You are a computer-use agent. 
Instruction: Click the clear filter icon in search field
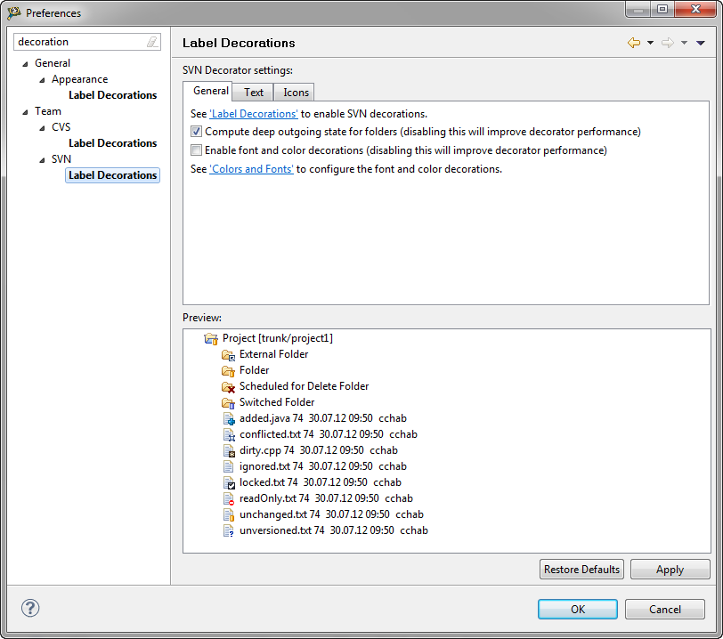(x=151, y=41)
